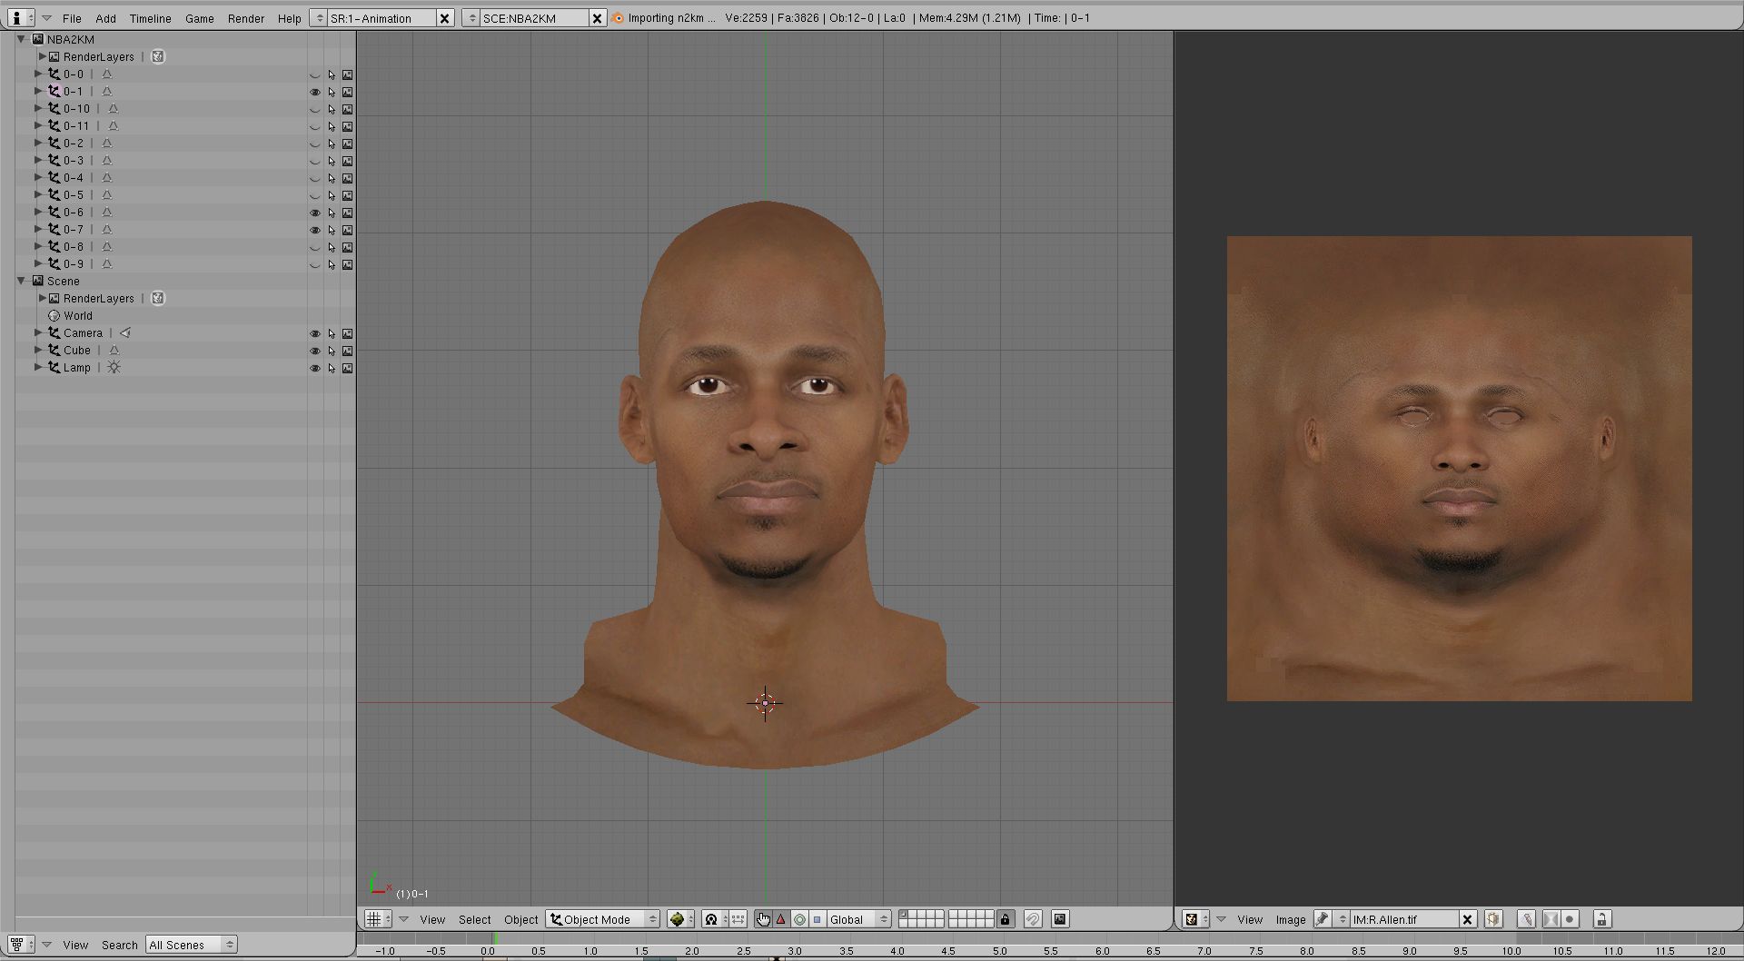
Task: Open the Image menu in the UV editor
Action: coord(1290,919)
